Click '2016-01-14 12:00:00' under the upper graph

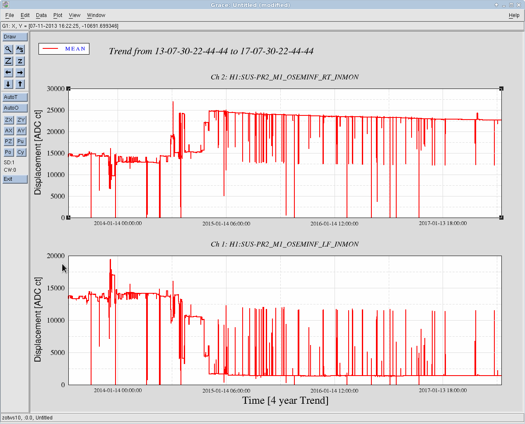click(x=335, y=224)
